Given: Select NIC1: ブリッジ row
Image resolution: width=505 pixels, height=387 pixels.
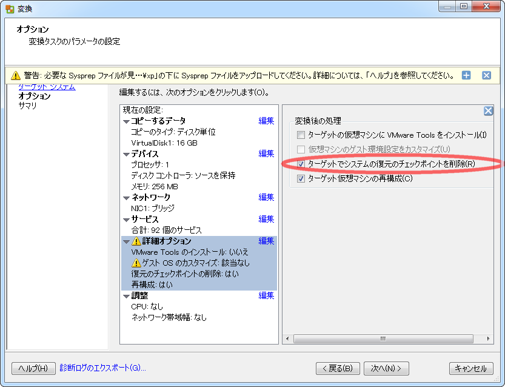Looking at the screenshot, I should pyautogui.click(x=153, y=208).
